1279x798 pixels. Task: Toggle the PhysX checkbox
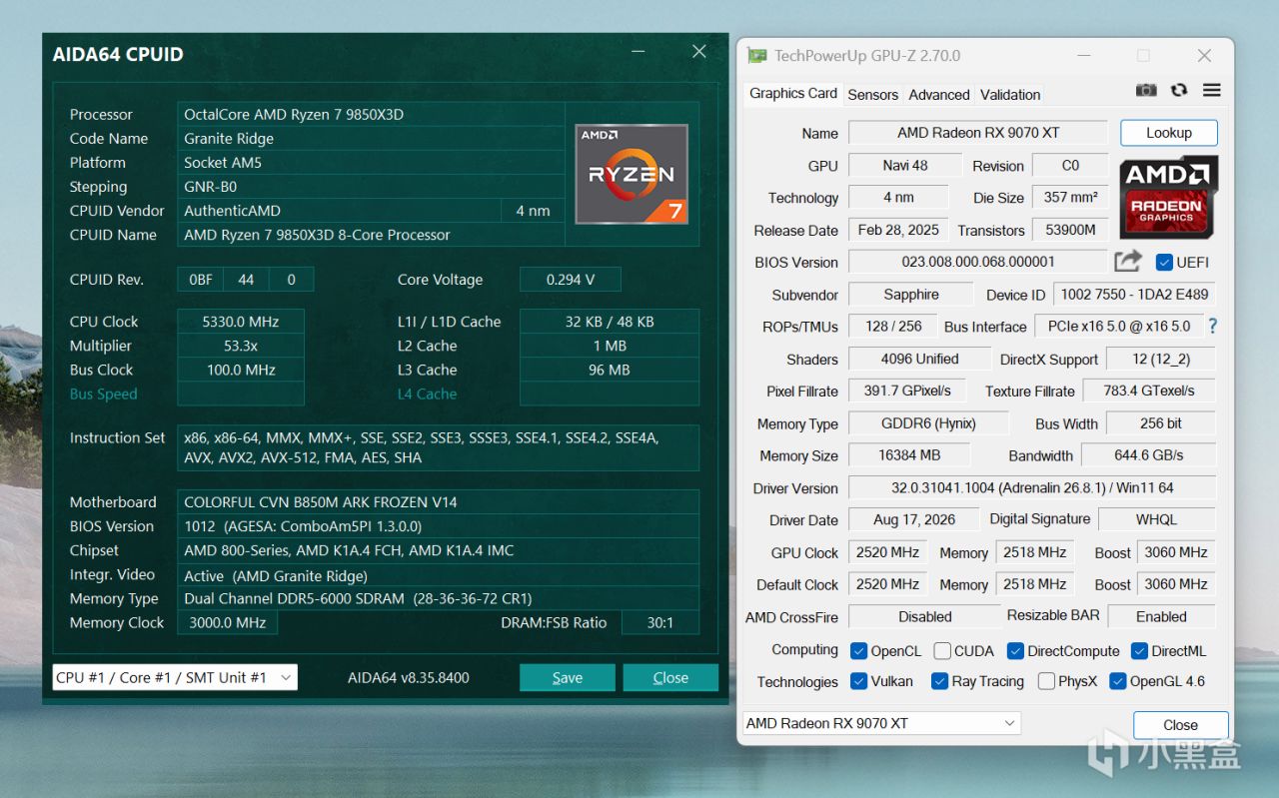tap(1046, 681)
